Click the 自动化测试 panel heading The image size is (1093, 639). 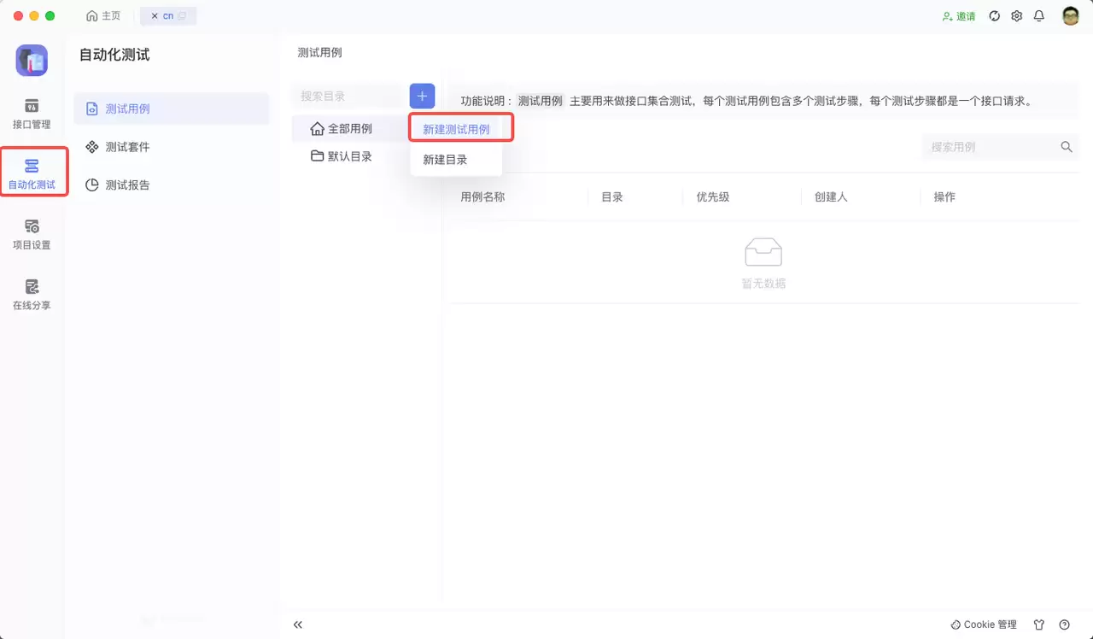tap(114, 55)
